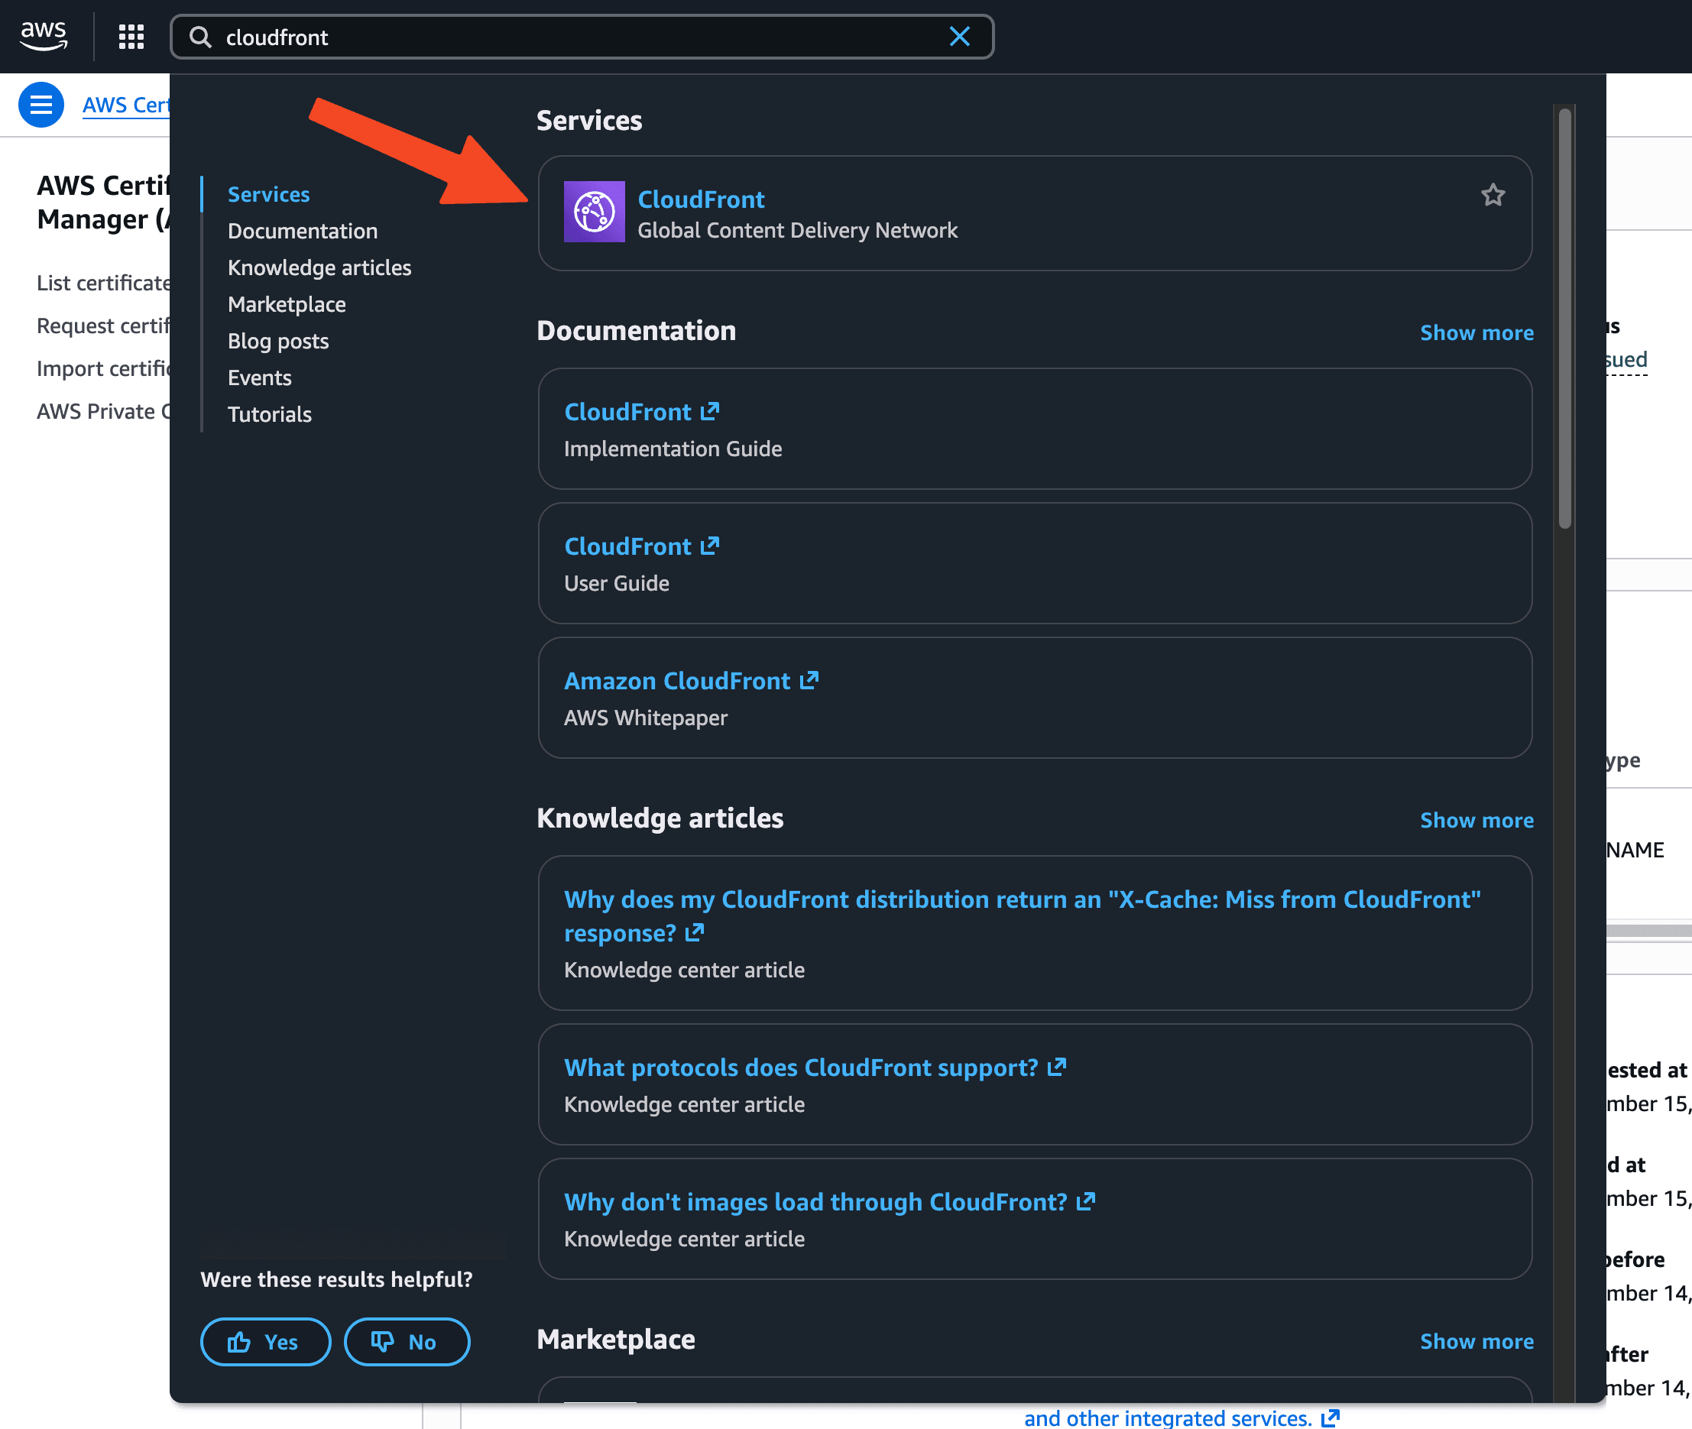
Task: Open the services grid menu icon
Action: click(131, 37)
